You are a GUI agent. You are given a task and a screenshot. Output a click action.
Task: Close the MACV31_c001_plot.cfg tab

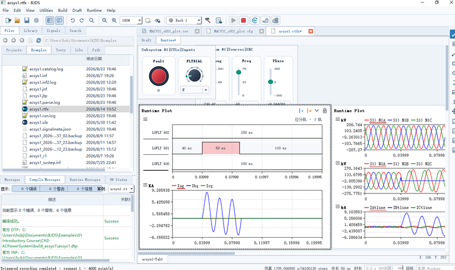pyautogui.click(x=262, y=31)
